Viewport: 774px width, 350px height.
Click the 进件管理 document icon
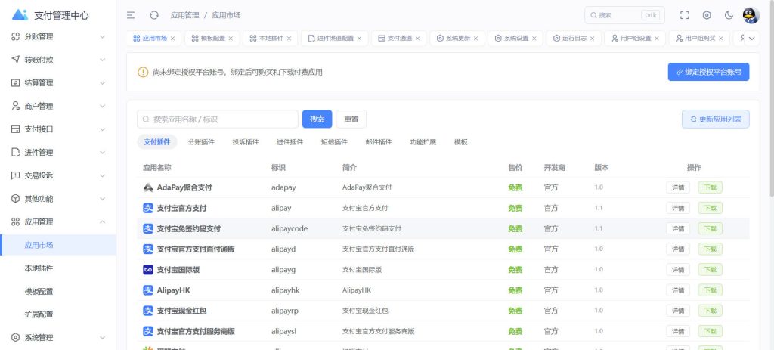point(15,153)
